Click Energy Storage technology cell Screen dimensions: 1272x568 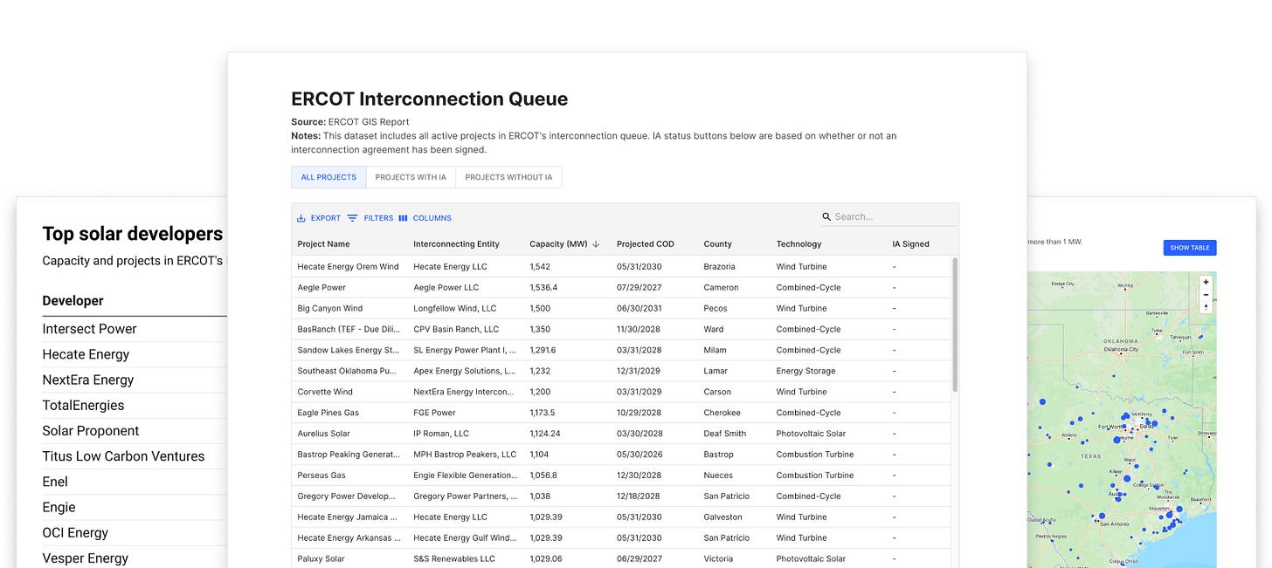click(x=805, y=371)
